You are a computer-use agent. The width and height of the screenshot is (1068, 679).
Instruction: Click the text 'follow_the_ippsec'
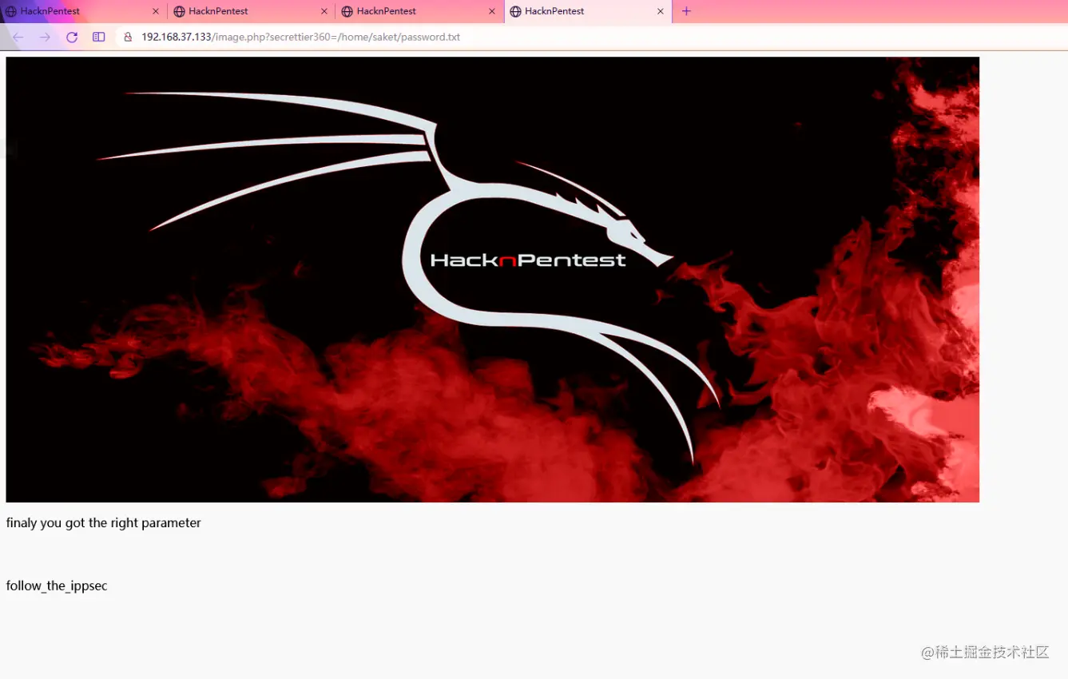pos(57,586)
